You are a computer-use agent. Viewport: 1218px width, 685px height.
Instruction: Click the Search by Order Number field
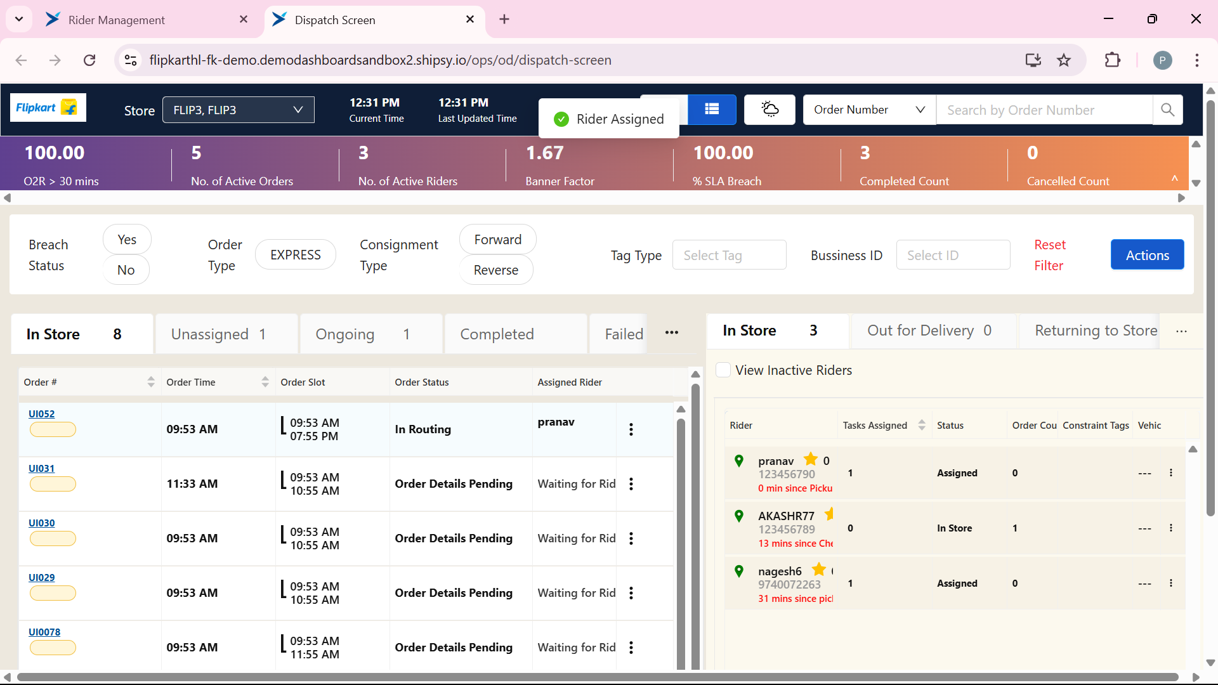(1045, 110)
